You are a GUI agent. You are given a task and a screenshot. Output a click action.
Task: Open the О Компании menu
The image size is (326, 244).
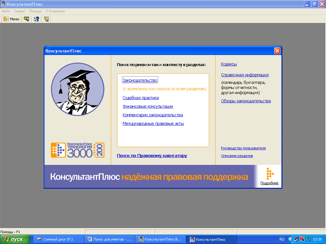pos(55,11)
